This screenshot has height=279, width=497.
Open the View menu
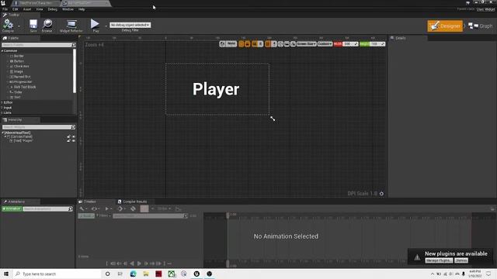[x=40, y=9]
